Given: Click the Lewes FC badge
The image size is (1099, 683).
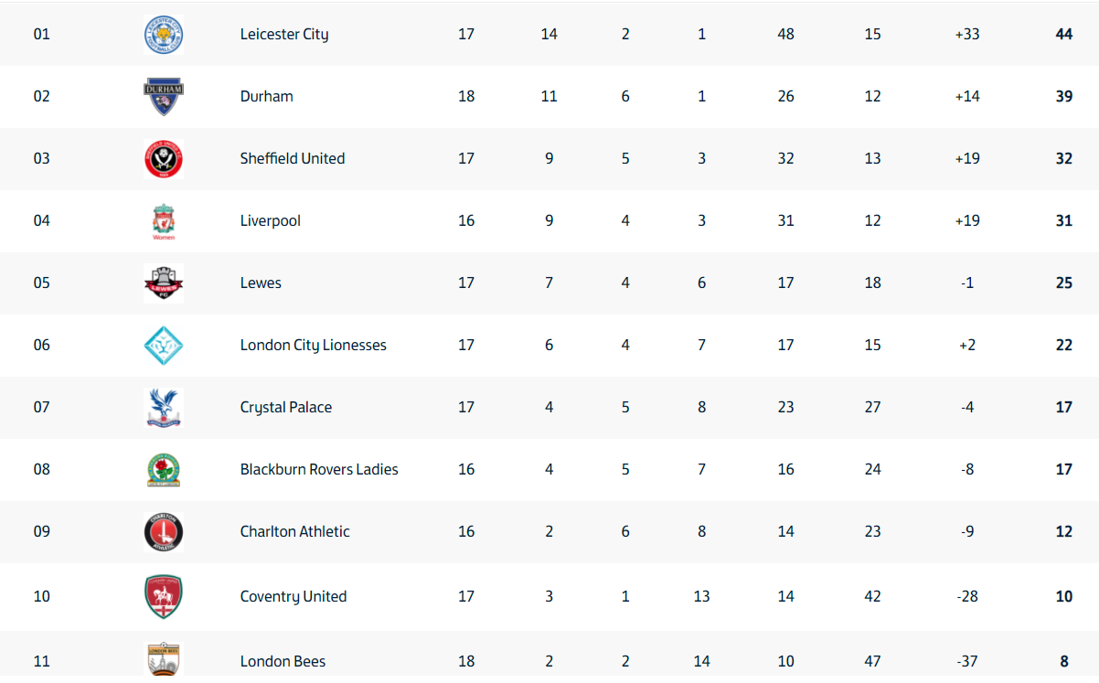Looking at the screenshot, I should pyautogui.click(x=164, y=283).
